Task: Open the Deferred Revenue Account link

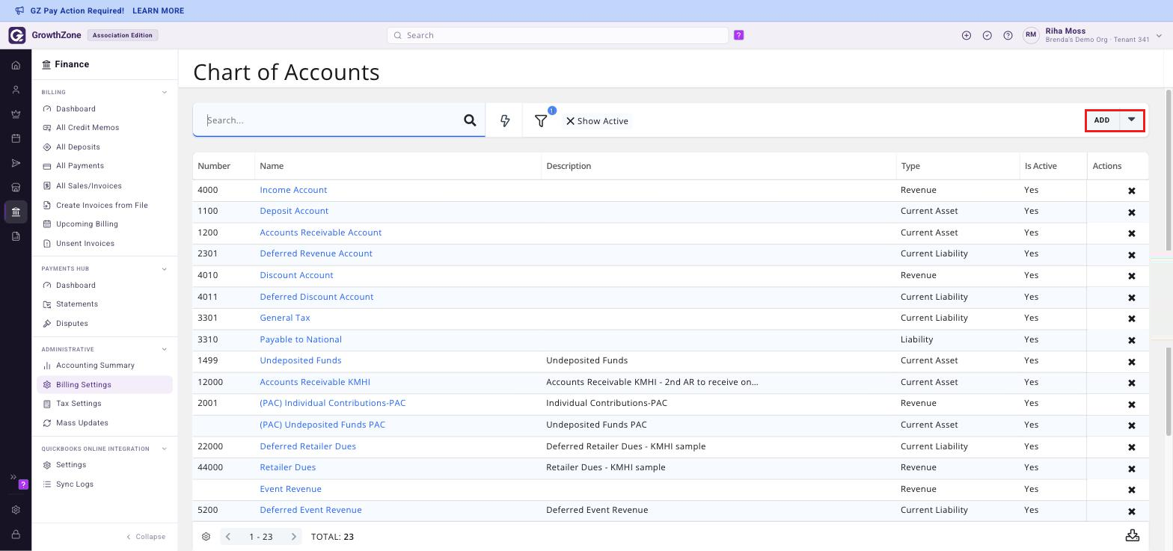Action: coord(316,253)
